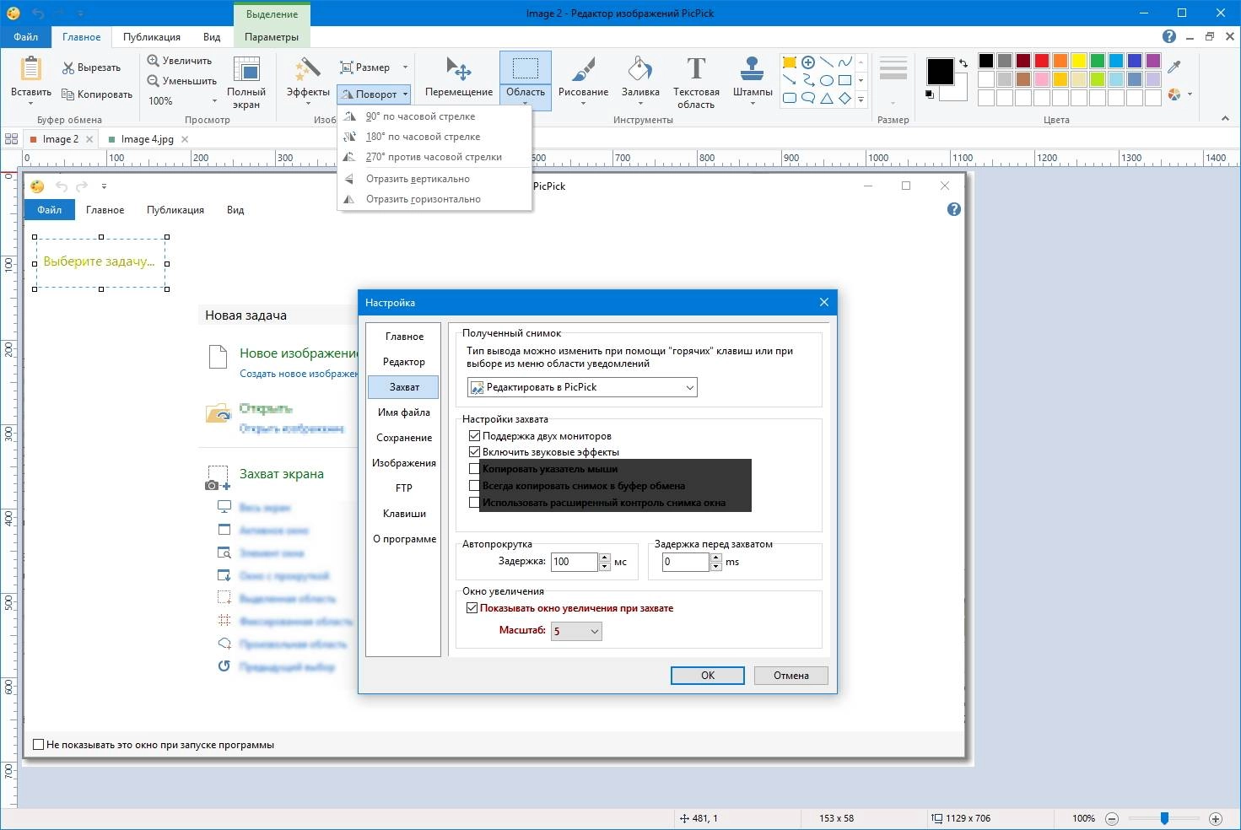The image size is (1241, 830).
Task: Zoom in with the Увеличить magnifier
Action: (154, 61)
